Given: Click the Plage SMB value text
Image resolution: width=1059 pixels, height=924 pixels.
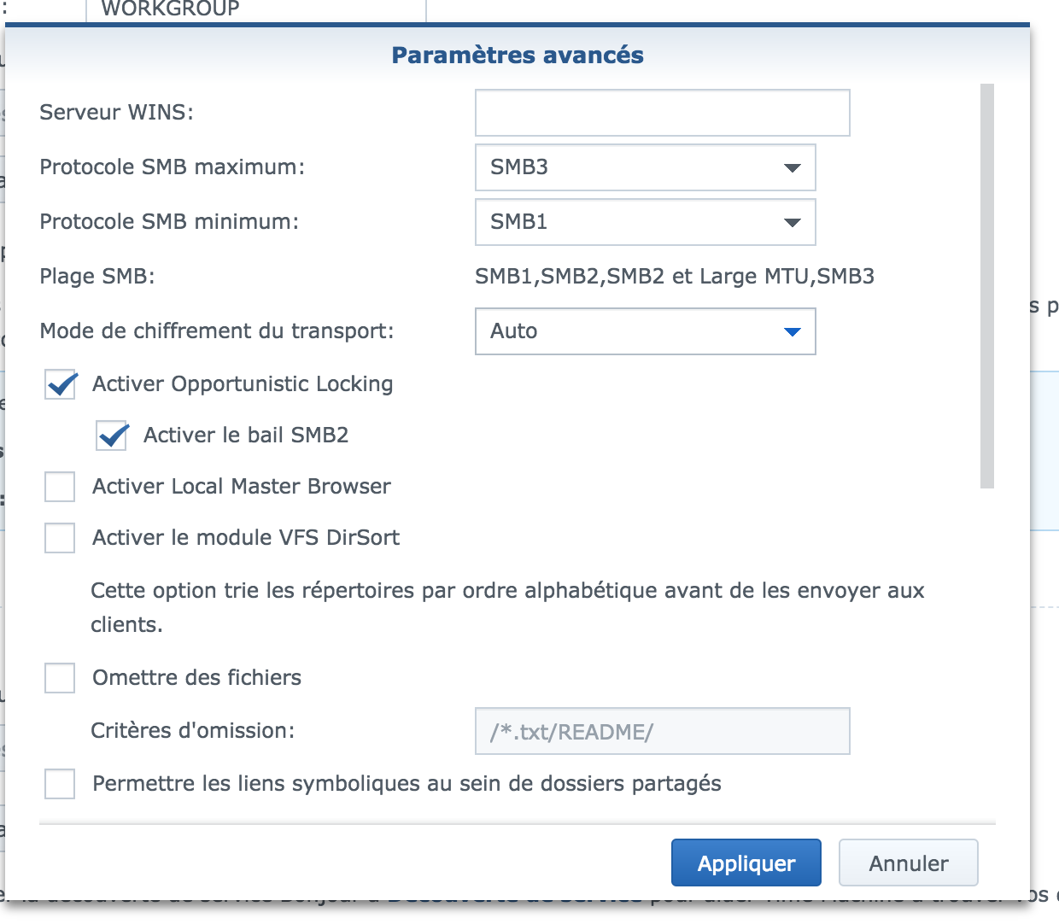Looking at the screenshot, I should coord(675,277).
